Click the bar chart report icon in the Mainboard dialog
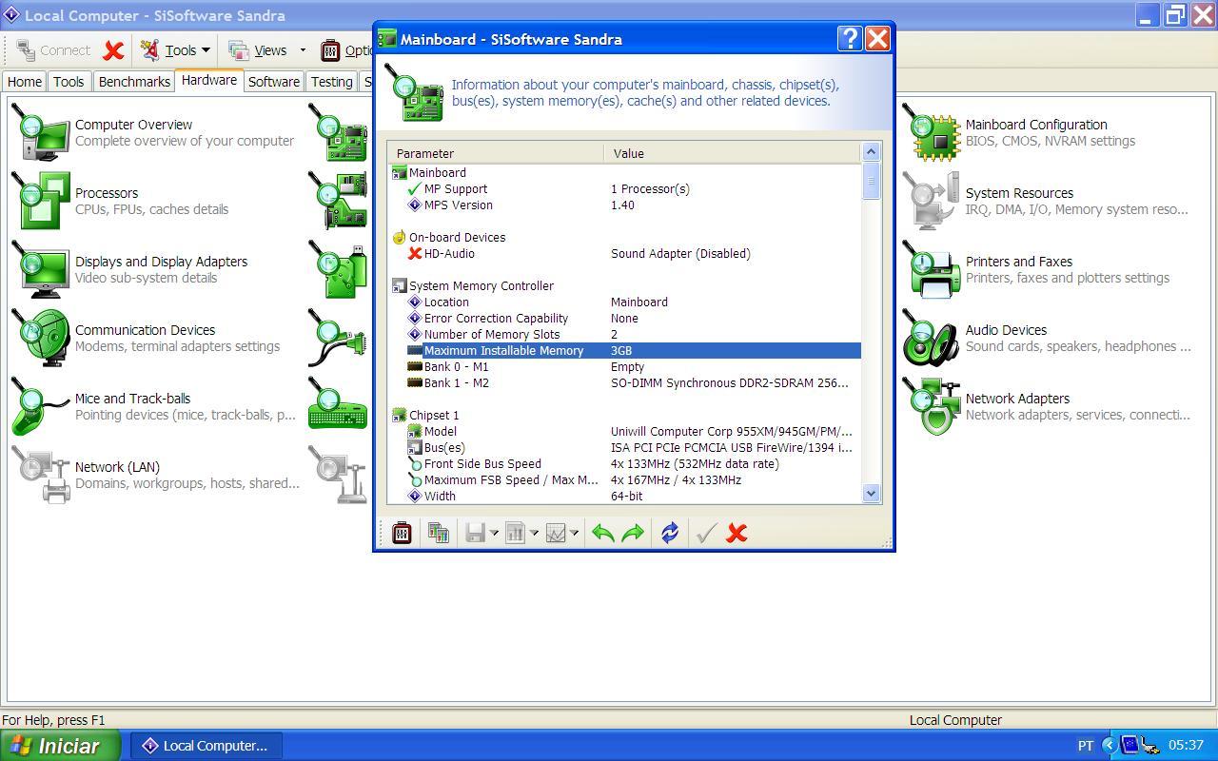1218x761 pixels. [x=516, y=533]
